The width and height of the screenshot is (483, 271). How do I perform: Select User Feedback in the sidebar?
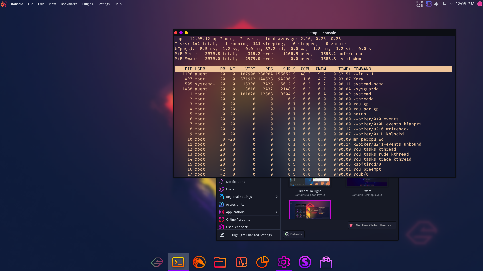[249, 227]
